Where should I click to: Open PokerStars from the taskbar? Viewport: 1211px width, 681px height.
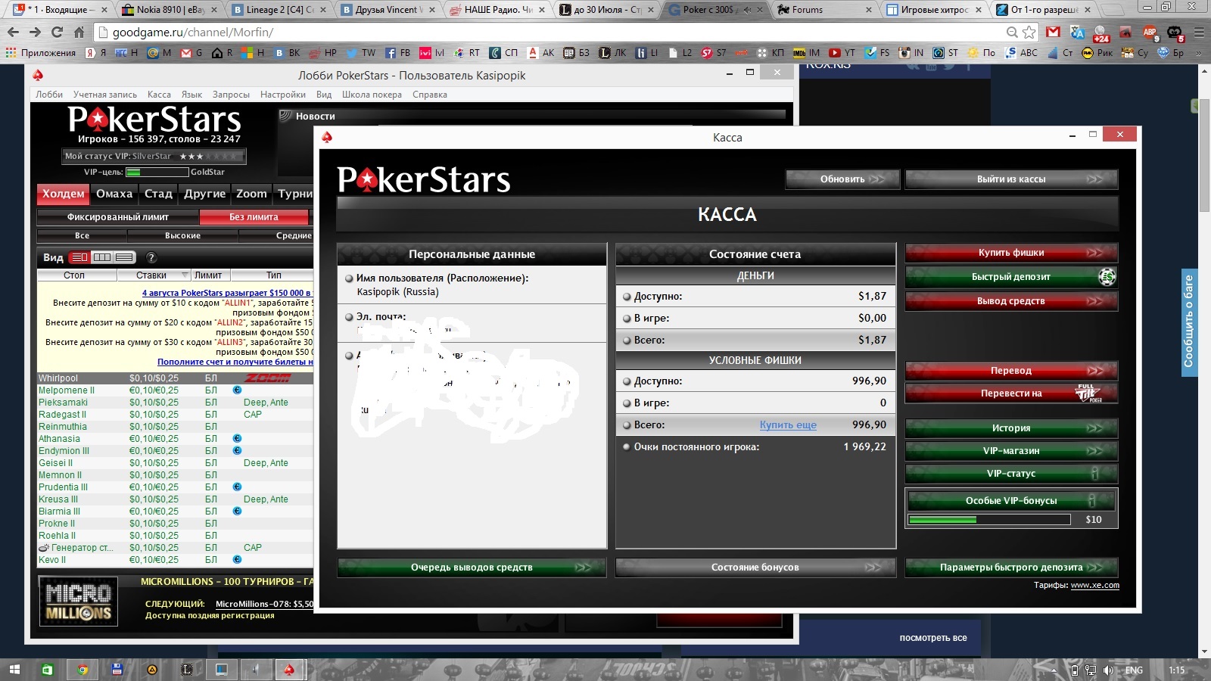click(288, 670)
